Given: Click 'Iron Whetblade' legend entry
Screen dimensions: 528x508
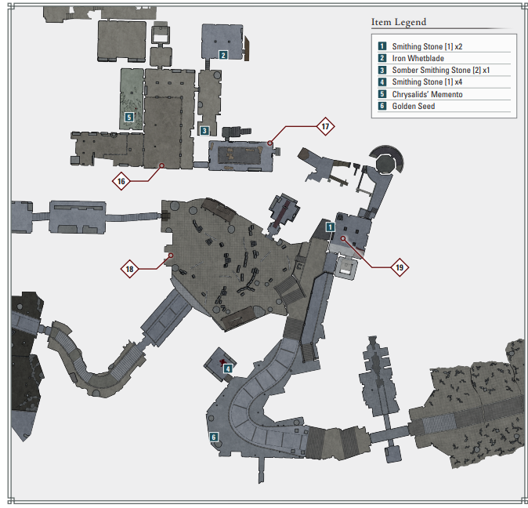Looking at the screenshot, I should pyautogui.click(x=418, y=58).
